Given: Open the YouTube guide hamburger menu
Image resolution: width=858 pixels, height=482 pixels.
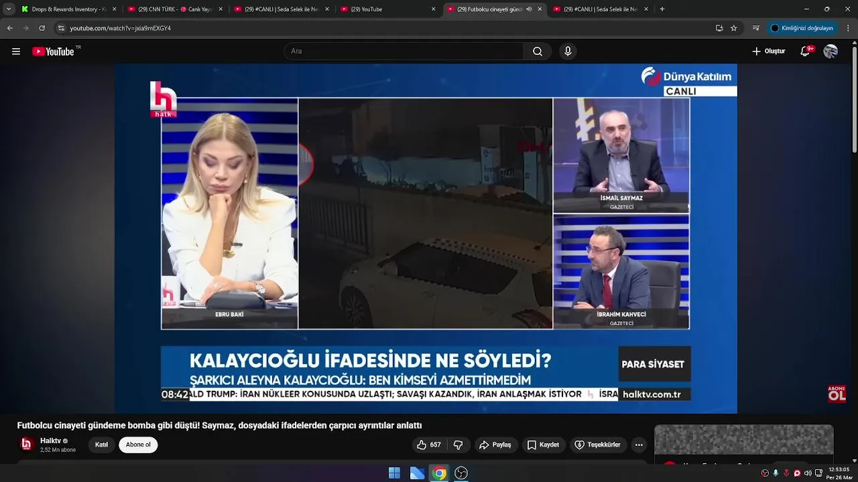Looking at the screenshot, I should click(16, 52).
